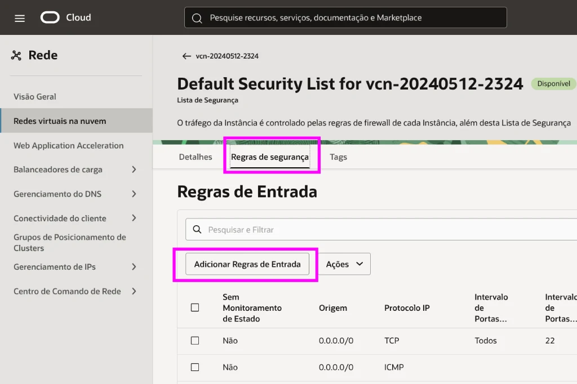Open Centro de Comando de Rede item
This screenshot has width=577, height=384.
(67, 291)
